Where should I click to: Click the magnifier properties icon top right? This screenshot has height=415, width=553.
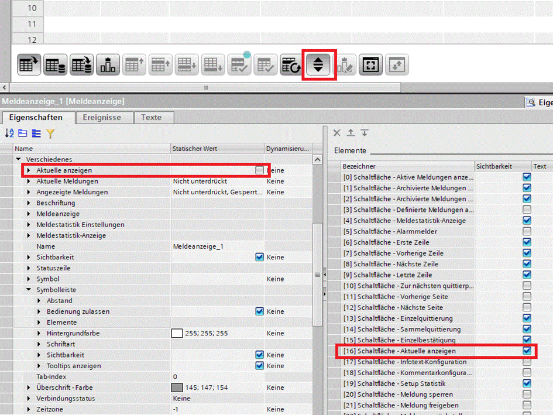530,102
